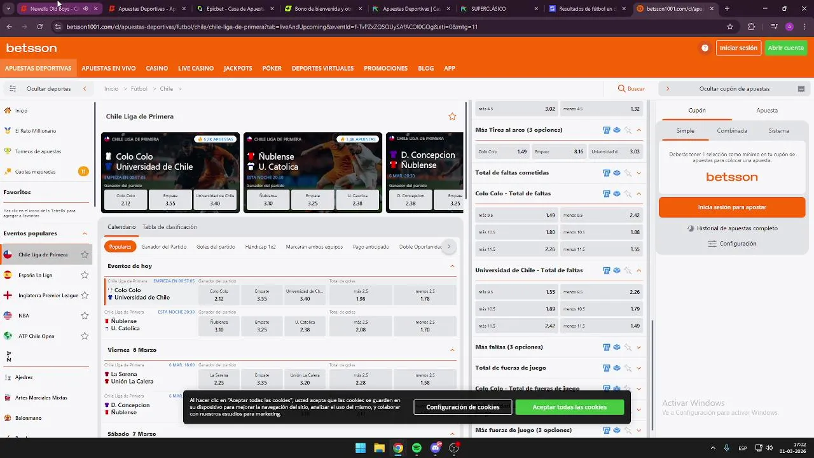Reload the page with Chrome refresh button
The image size is (814, 458).
39,27
